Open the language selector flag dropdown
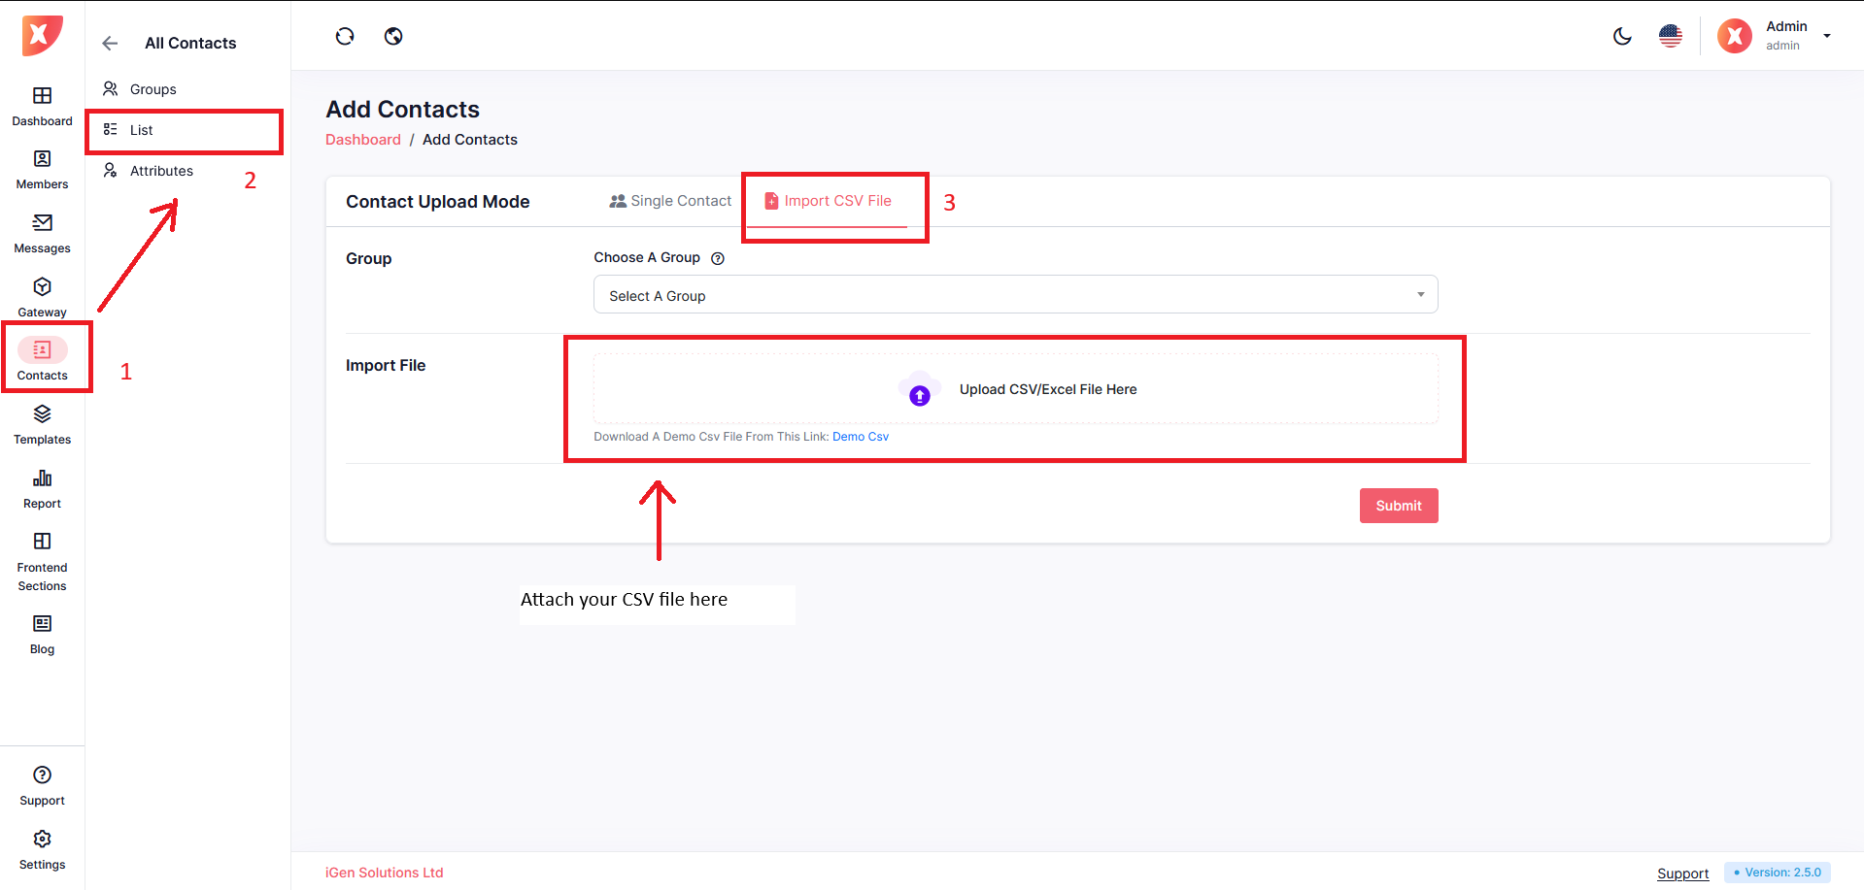1864x890 pixels. 1671,37
